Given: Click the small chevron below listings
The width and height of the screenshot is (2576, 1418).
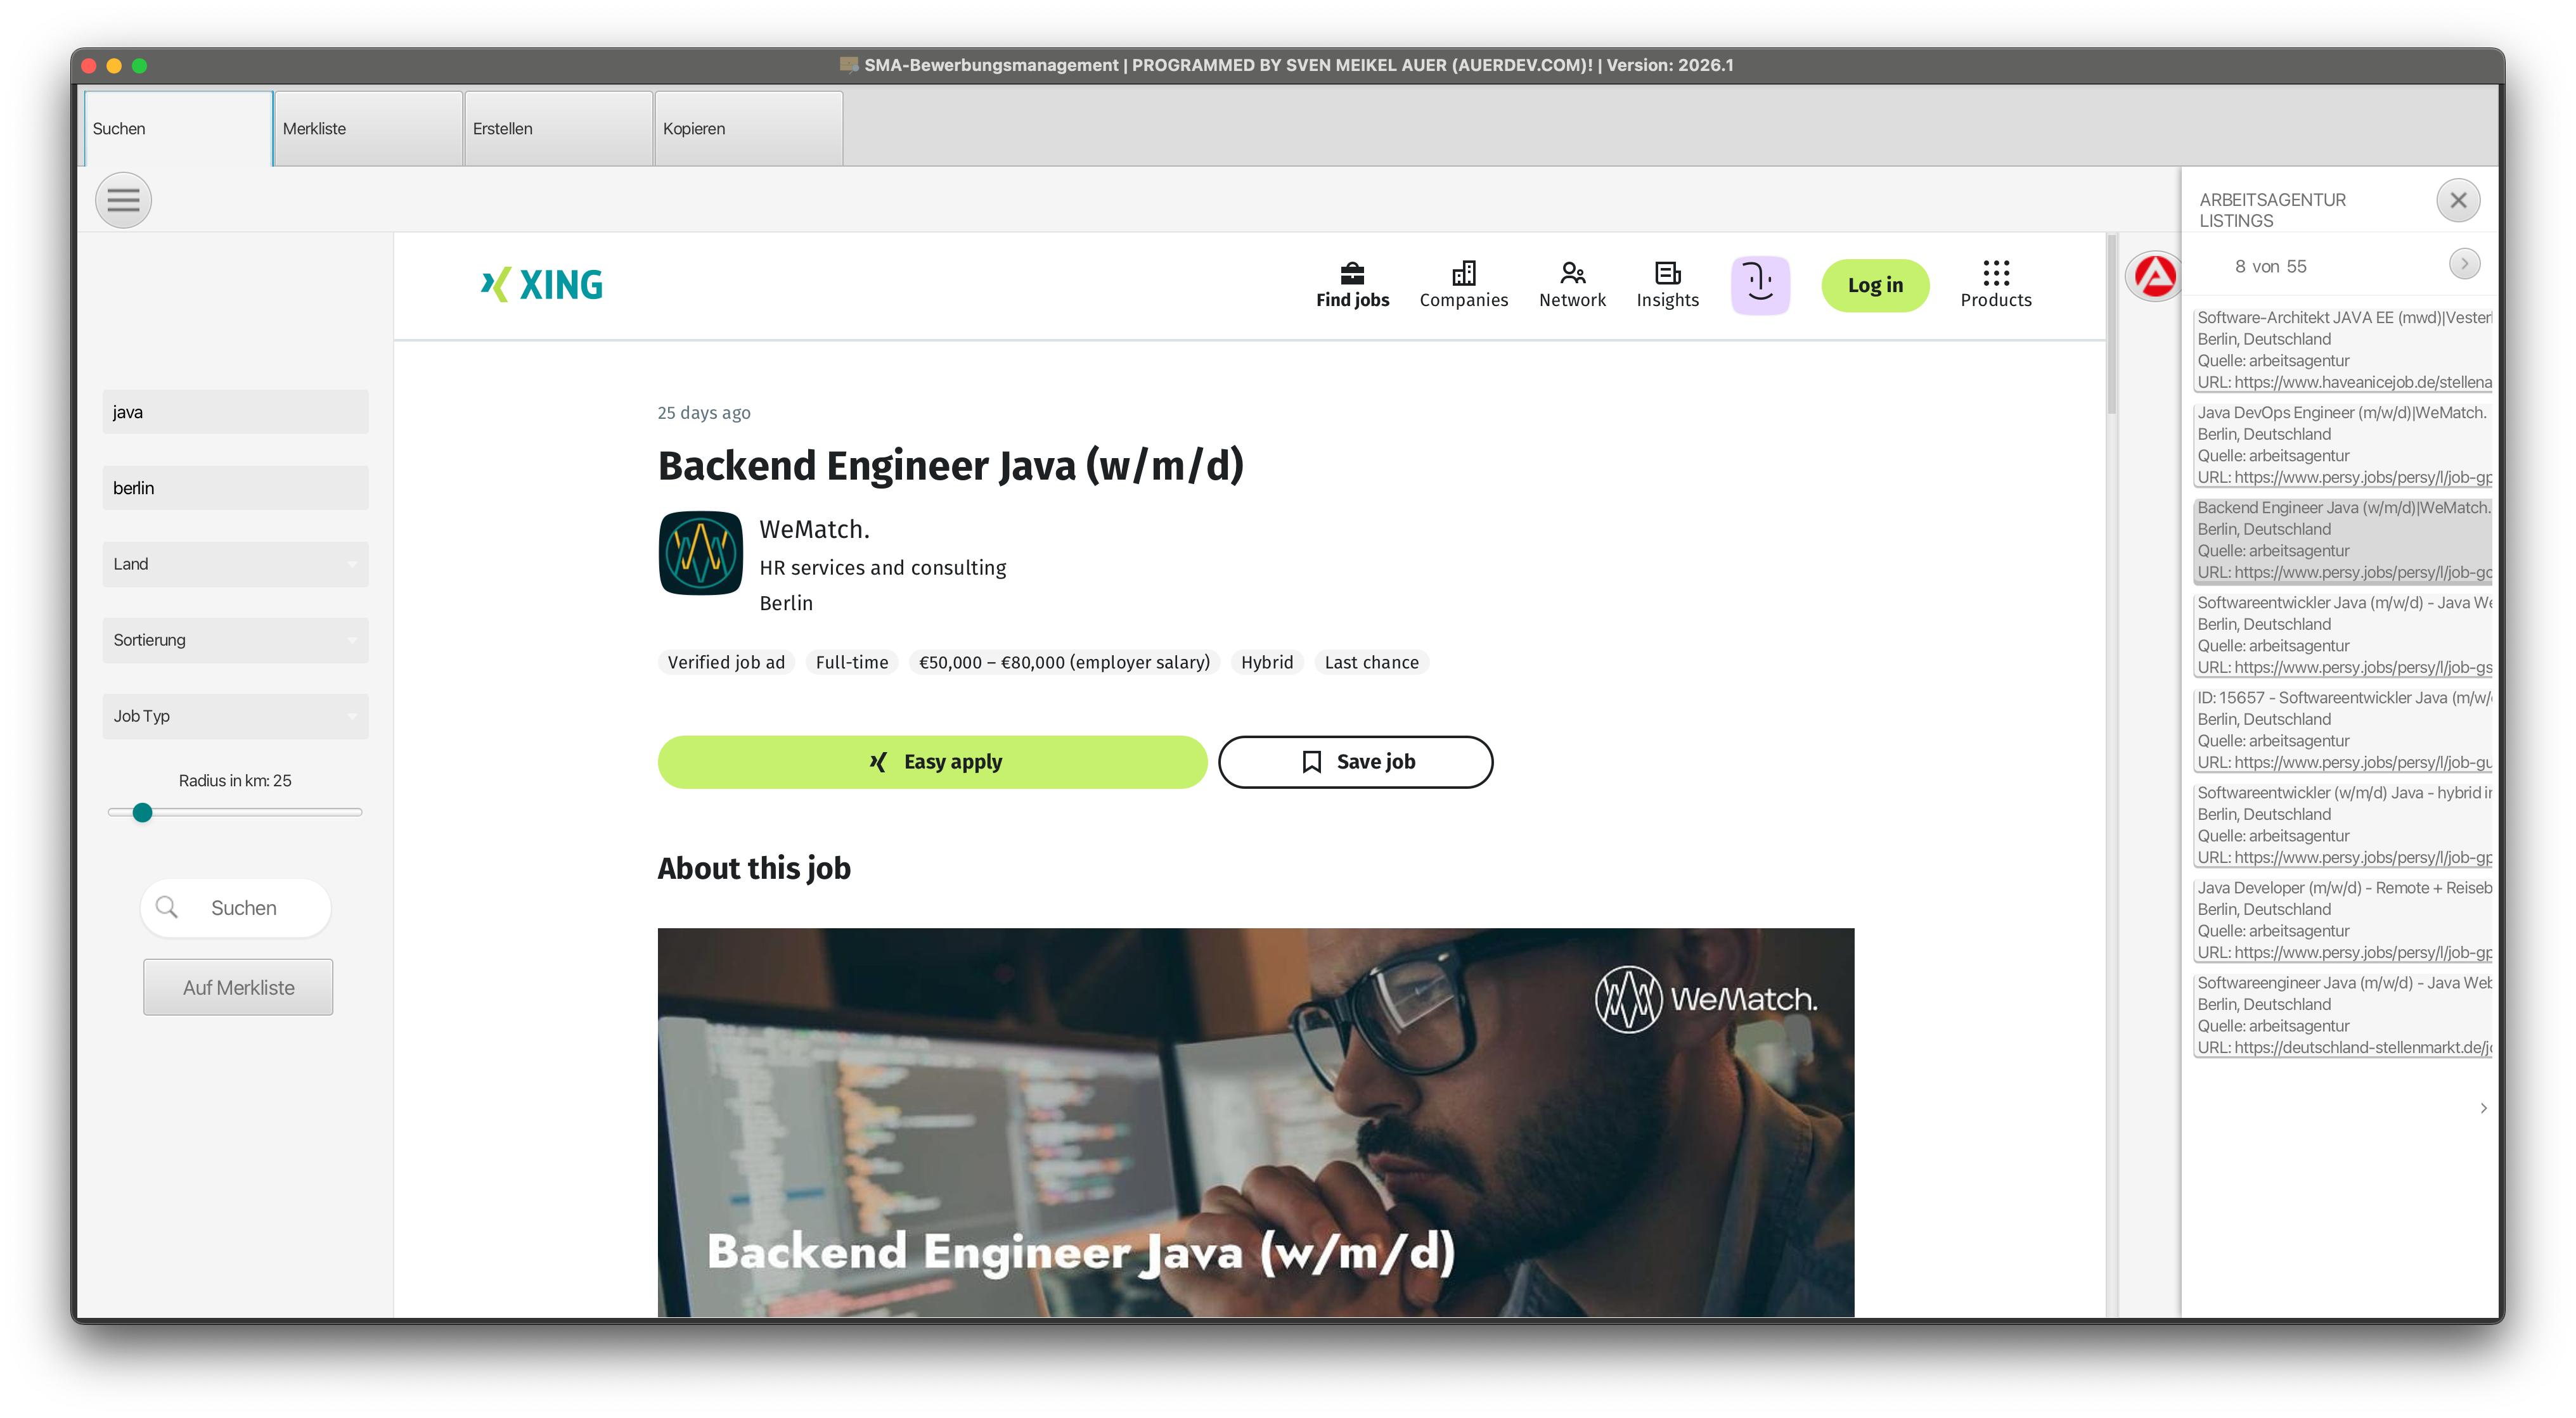Looking at the screenshot, I should [x=2483, y=1108].
